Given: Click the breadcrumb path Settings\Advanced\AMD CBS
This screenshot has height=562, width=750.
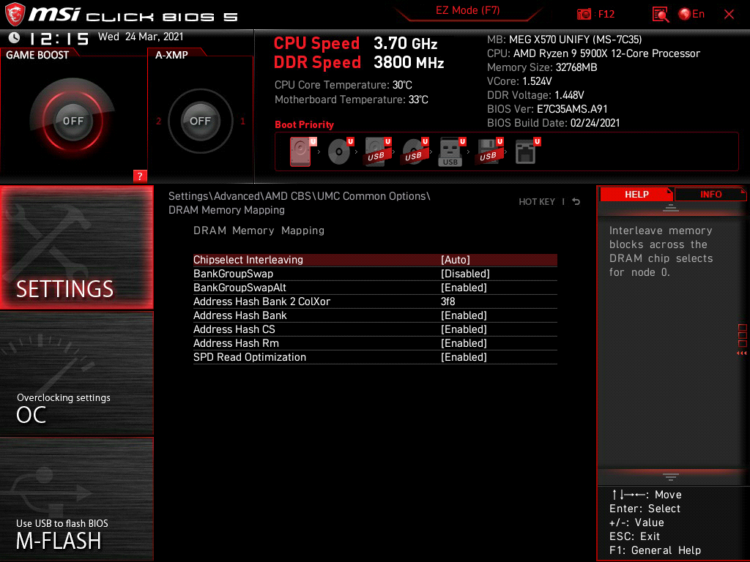Looking at the screenshot, I should 241,196.
